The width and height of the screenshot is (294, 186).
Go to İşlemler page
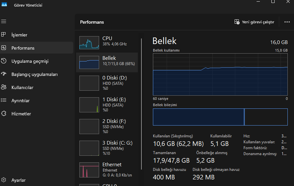pos(36,35)
